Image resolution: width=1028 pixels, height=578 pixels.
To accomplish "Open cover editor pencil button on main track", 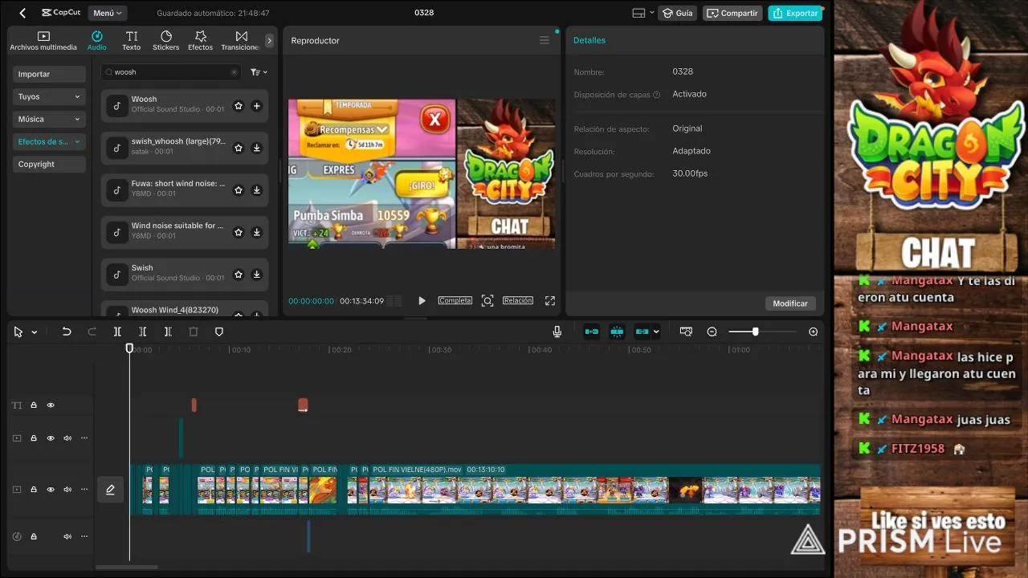I will (x=110, y=490).
